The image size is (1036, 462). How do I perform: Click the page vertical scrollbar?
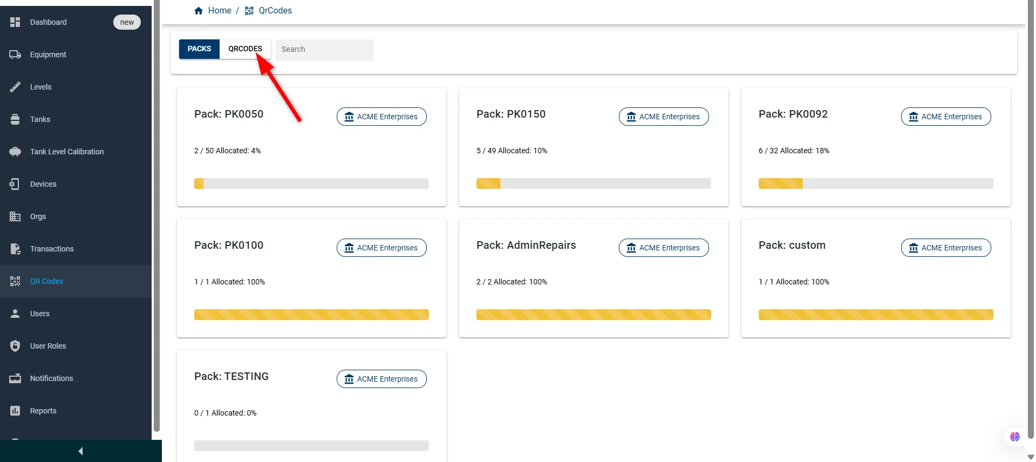[1031, 219]
